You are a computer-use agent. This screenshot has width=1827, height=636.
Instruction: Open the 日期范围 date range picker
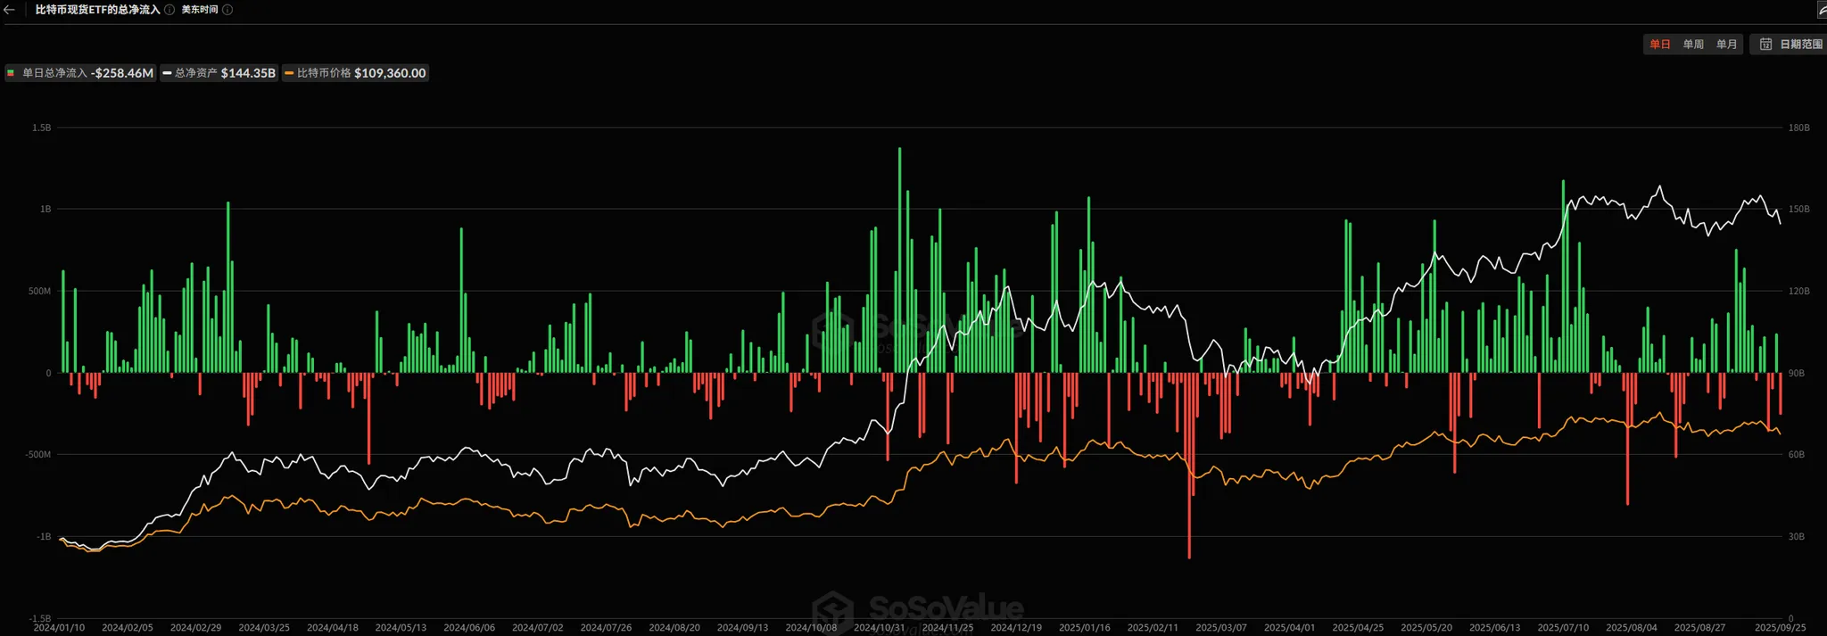pos(1791,45)
